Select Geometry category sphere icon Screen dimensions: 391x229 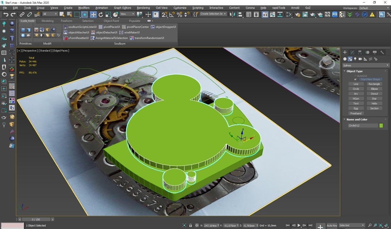point(345,59)
